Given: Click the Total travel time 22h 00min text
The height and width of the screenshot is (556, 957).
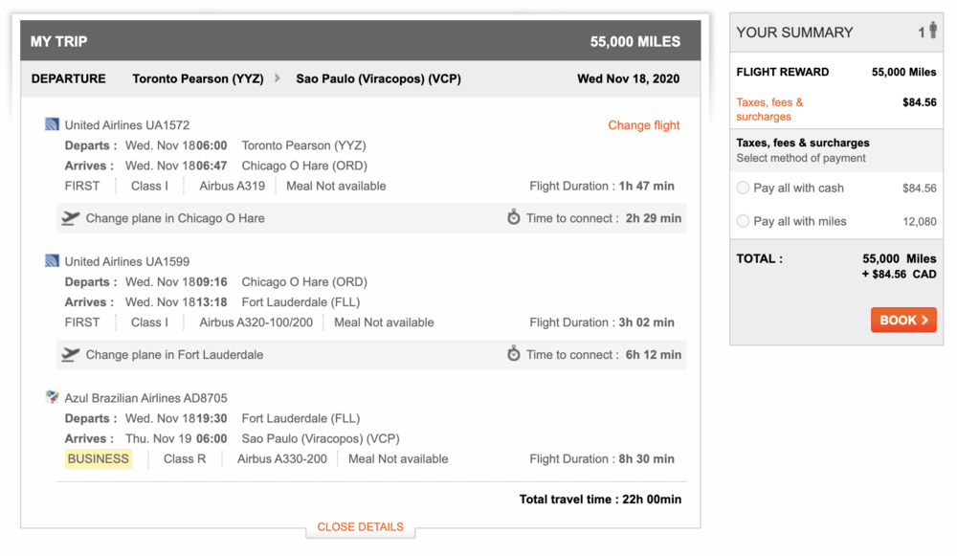Looking at the screenshot, I should point(600,499).
